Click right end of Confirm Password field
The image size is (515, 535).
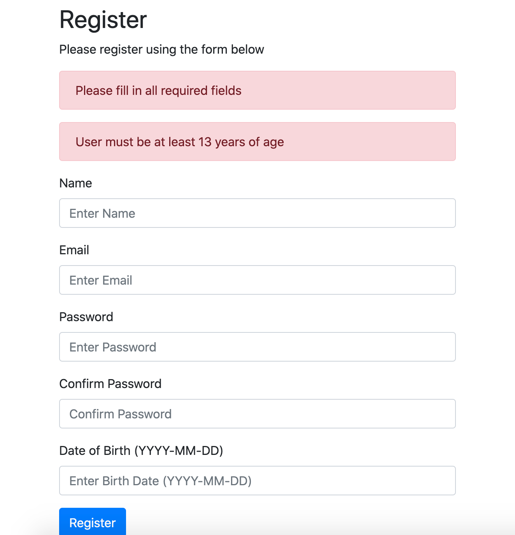(443, 414)
